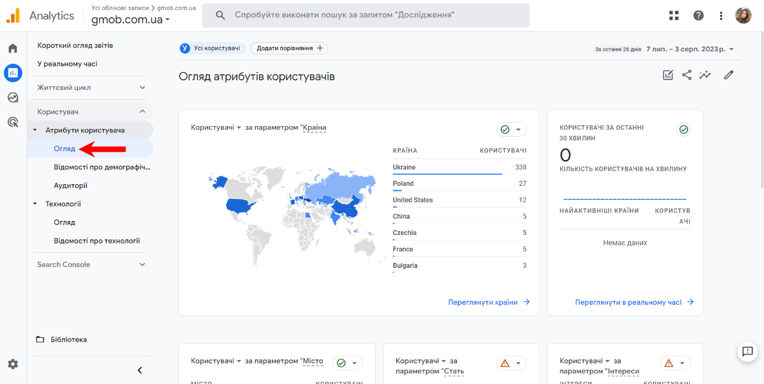
Task: Open the Admin settings gear icon
Action: [x=12, y=364]
